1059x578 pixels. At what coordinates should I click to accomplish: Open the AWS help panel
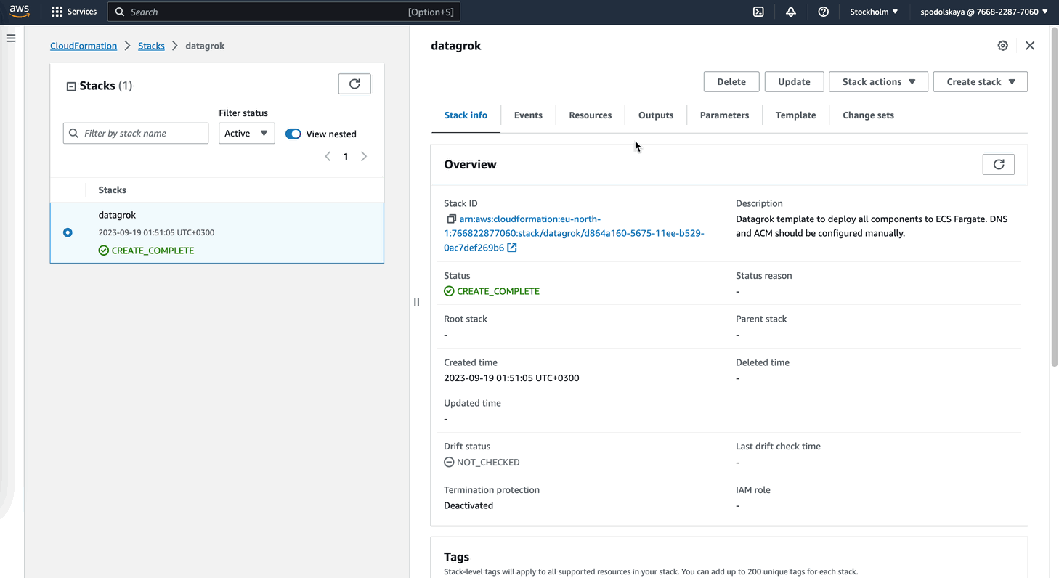pyautogui.click(x=823, y=12)
